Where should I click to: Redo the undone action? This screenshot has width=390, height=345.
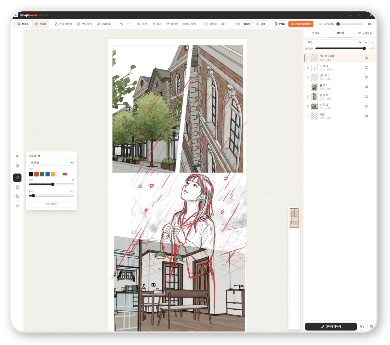pyautogui.click(x=128, y=24)
